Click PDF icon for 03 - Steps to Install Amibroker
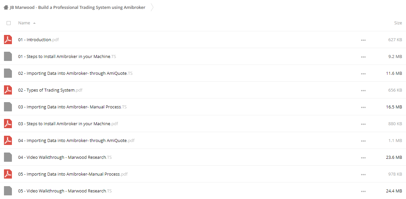 8,124
